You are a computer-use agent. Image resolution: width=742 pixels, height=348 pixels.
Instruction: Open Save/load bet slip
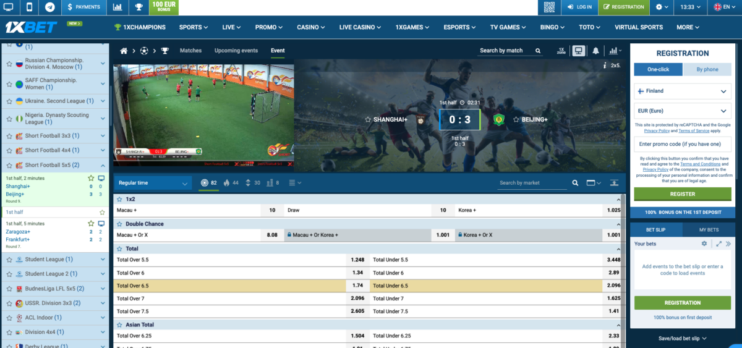point(683,338)
